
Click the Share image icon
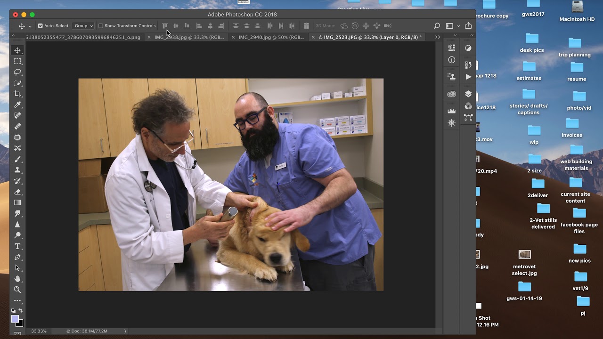[468, 26]
